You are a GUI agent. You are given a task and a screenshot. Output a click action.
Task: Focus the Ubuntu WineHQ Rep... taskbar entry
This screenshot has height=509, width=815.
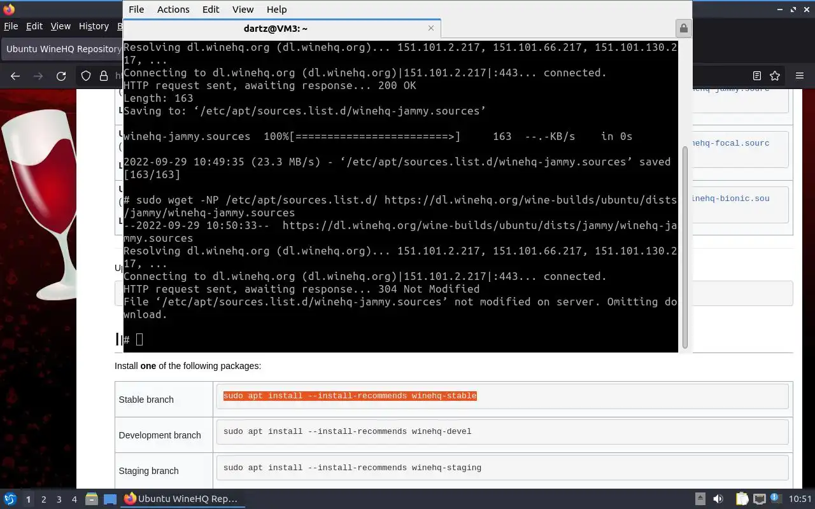181,499
